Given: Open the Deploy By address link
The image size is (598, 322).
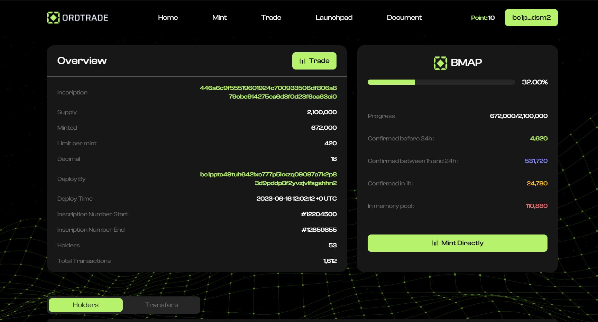Looking at the screenshot, I should click(268, 179).
